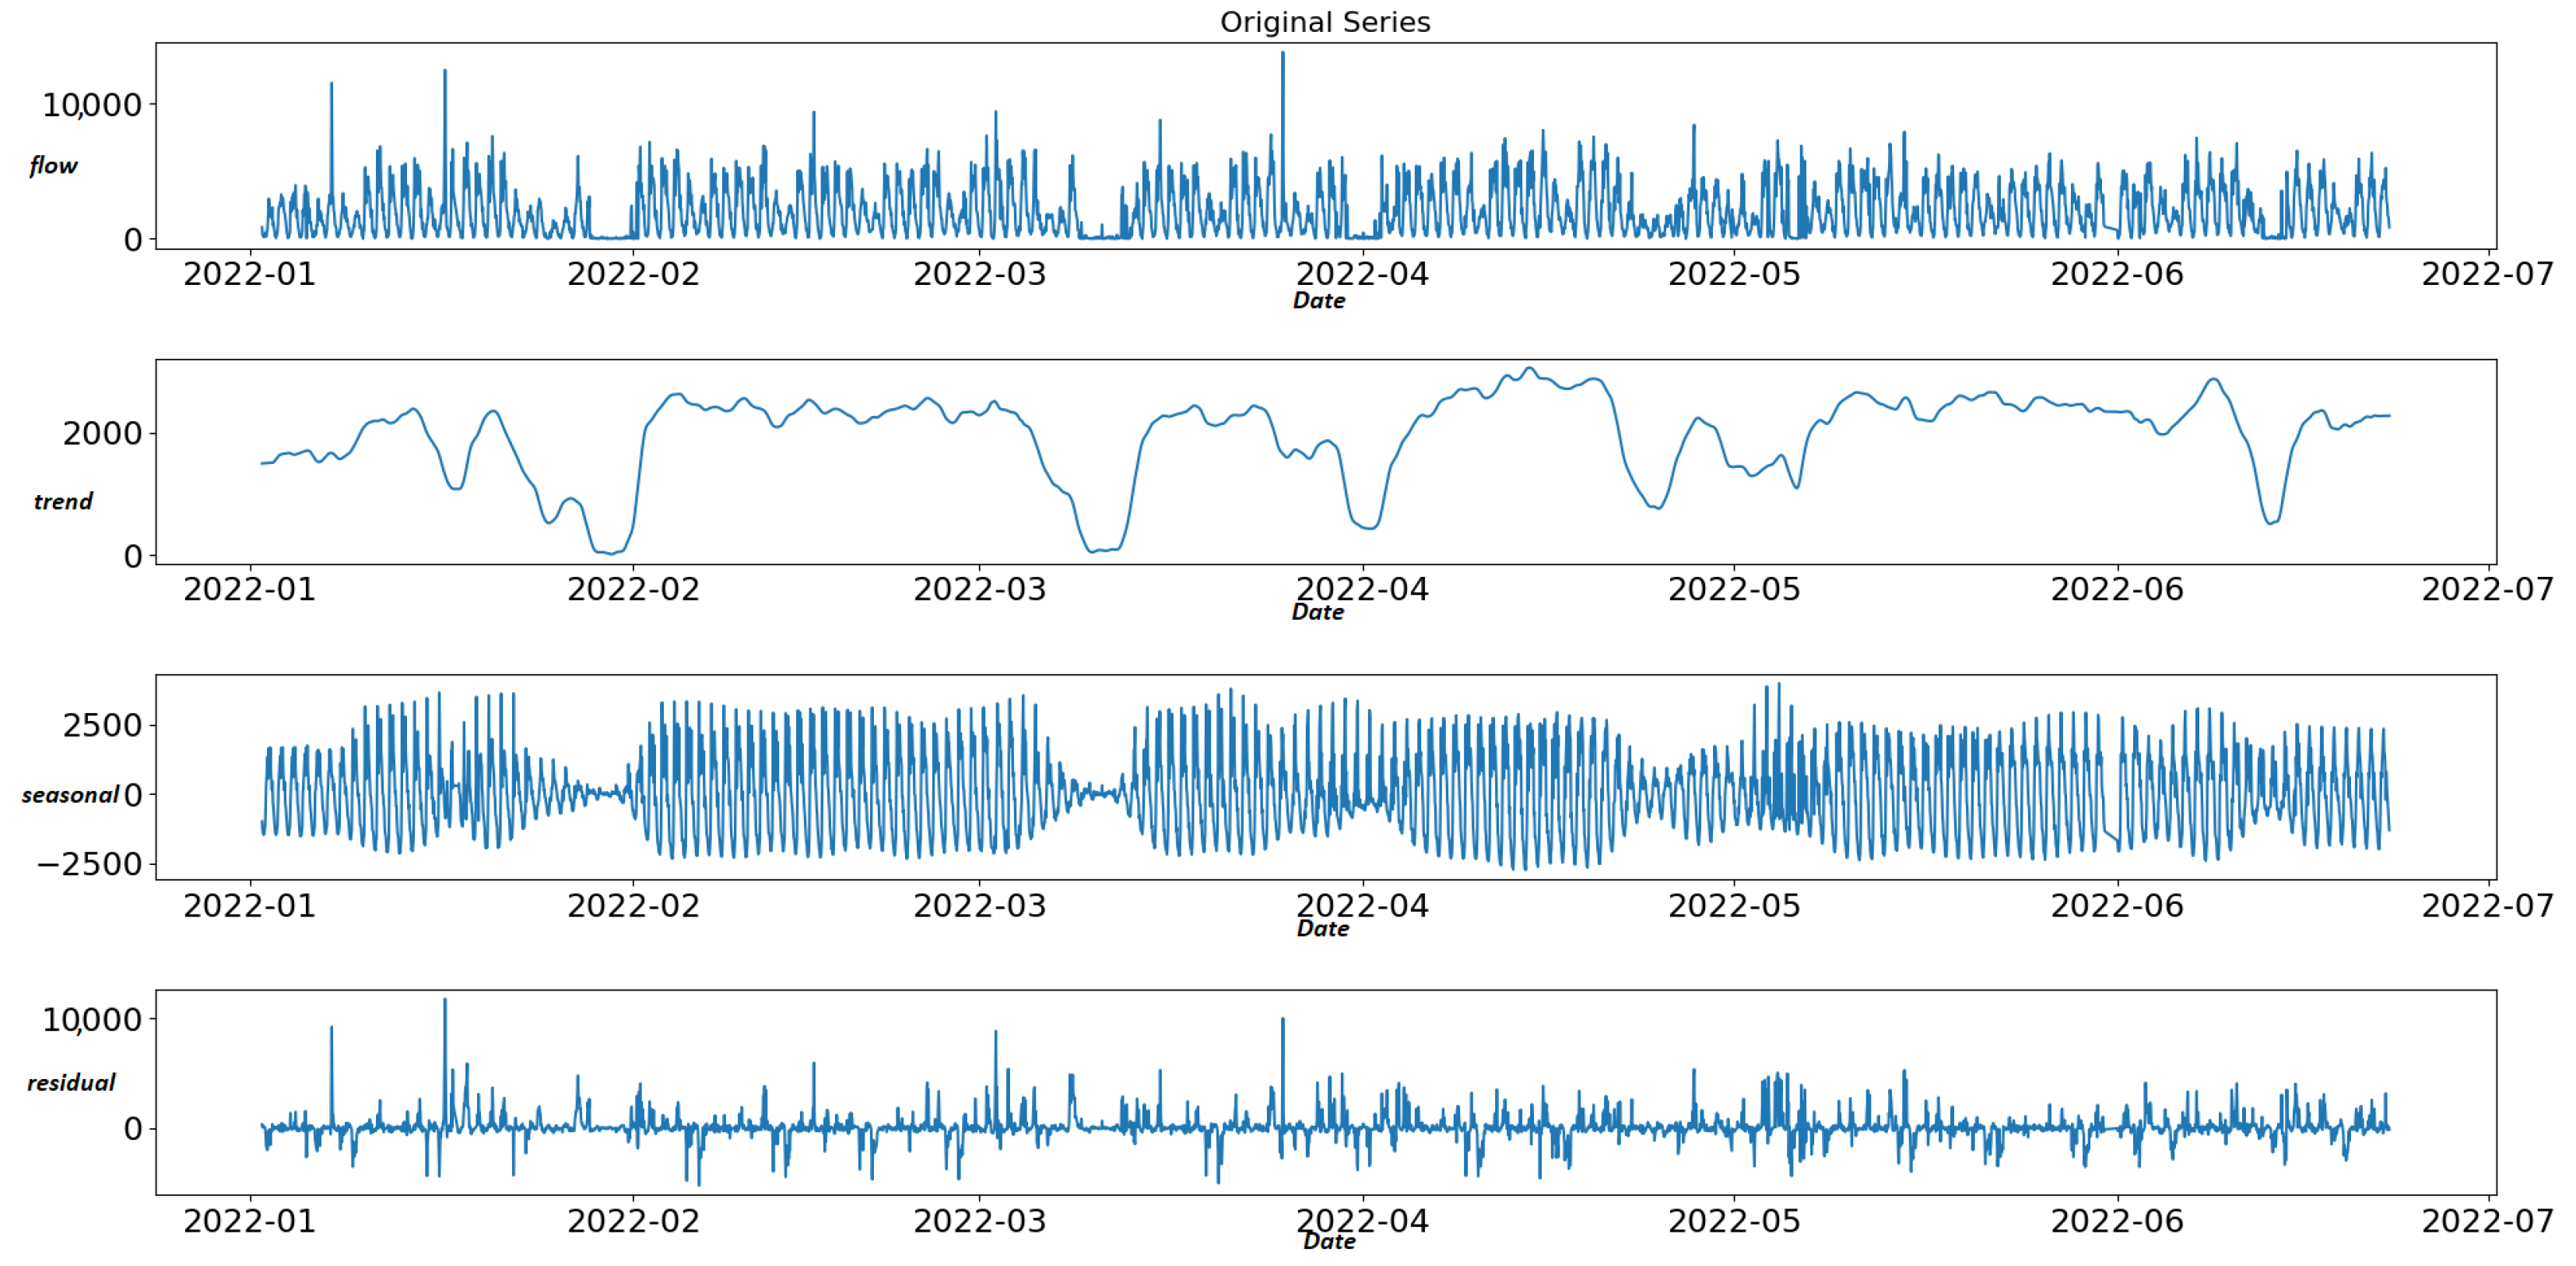This screenshot has width=2576, height=1266.
Task: Click the 10,000 tick label on the residual axis
Action: [x=92, y=1020]
